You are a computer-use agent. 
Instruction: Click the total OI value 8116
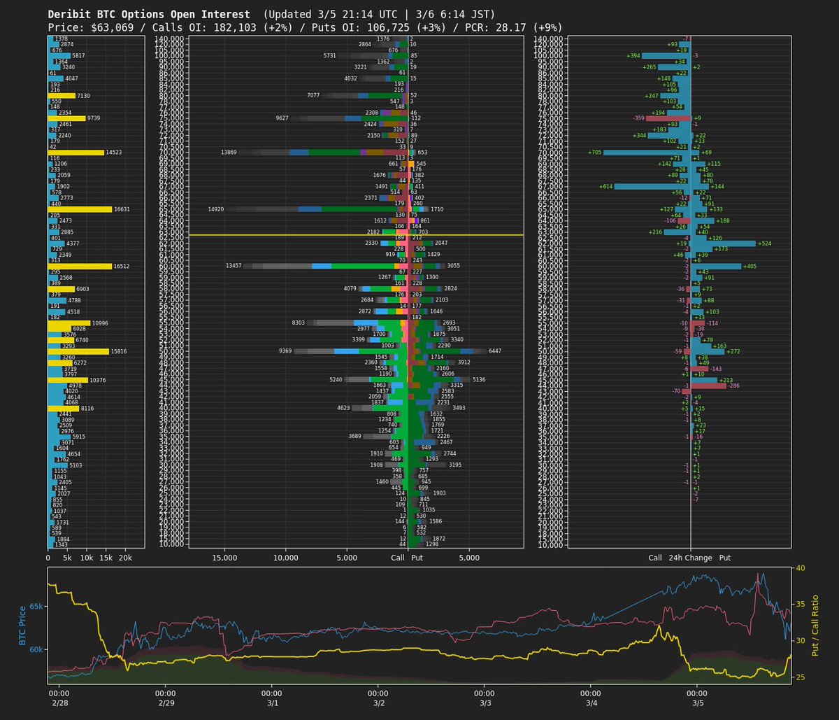tap(87, 409)
